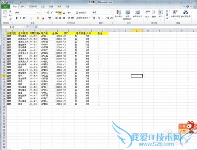Click the Insert Function fx icon
Image resolution: width=197 pixels, height=150 pixels.
point(36,27)
